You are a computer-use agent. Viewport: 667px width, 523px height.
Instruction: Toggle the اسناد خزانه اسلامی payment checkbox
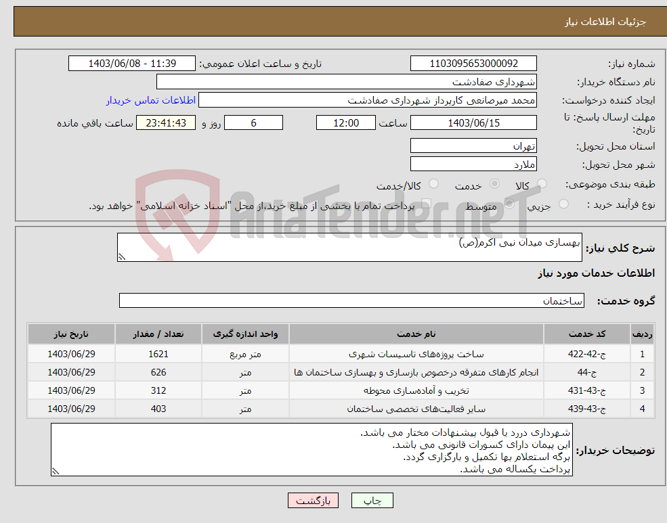[x=426, y=204]
